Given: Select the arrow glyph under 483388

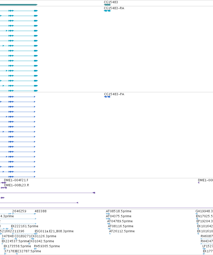Looking at the screenshot, I should tap(35, 214).
